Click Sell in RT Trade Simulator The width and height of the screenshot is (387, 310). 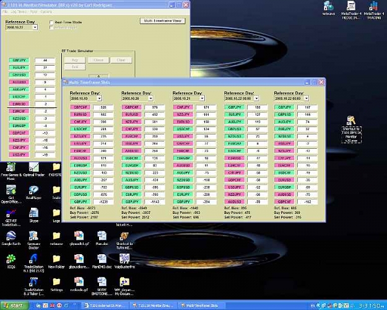[75, 67]
